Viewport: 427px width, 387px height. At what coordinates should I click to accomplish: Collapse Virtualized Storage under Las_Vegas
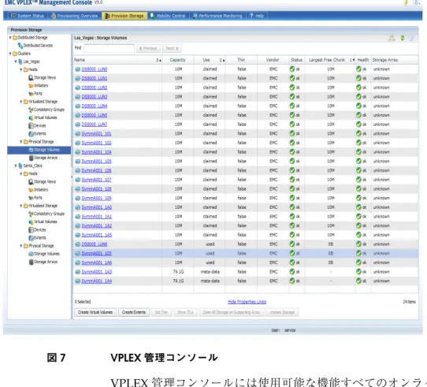point(21,102)
